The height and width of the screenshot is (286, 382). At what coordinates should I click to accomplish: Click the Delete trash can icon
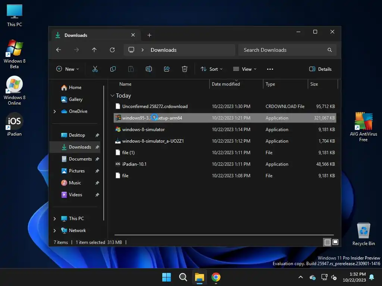coord(185,69)
